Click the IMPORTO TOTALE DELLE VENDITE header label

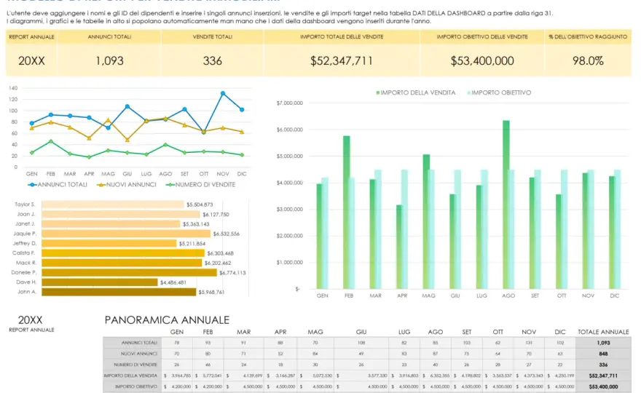pos(342,37)
